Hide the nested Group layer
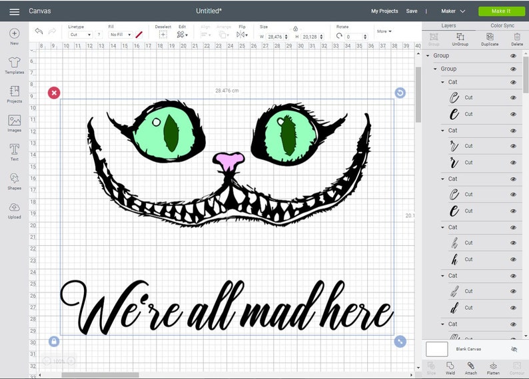The image size is (529, 379). click(513, 69)
